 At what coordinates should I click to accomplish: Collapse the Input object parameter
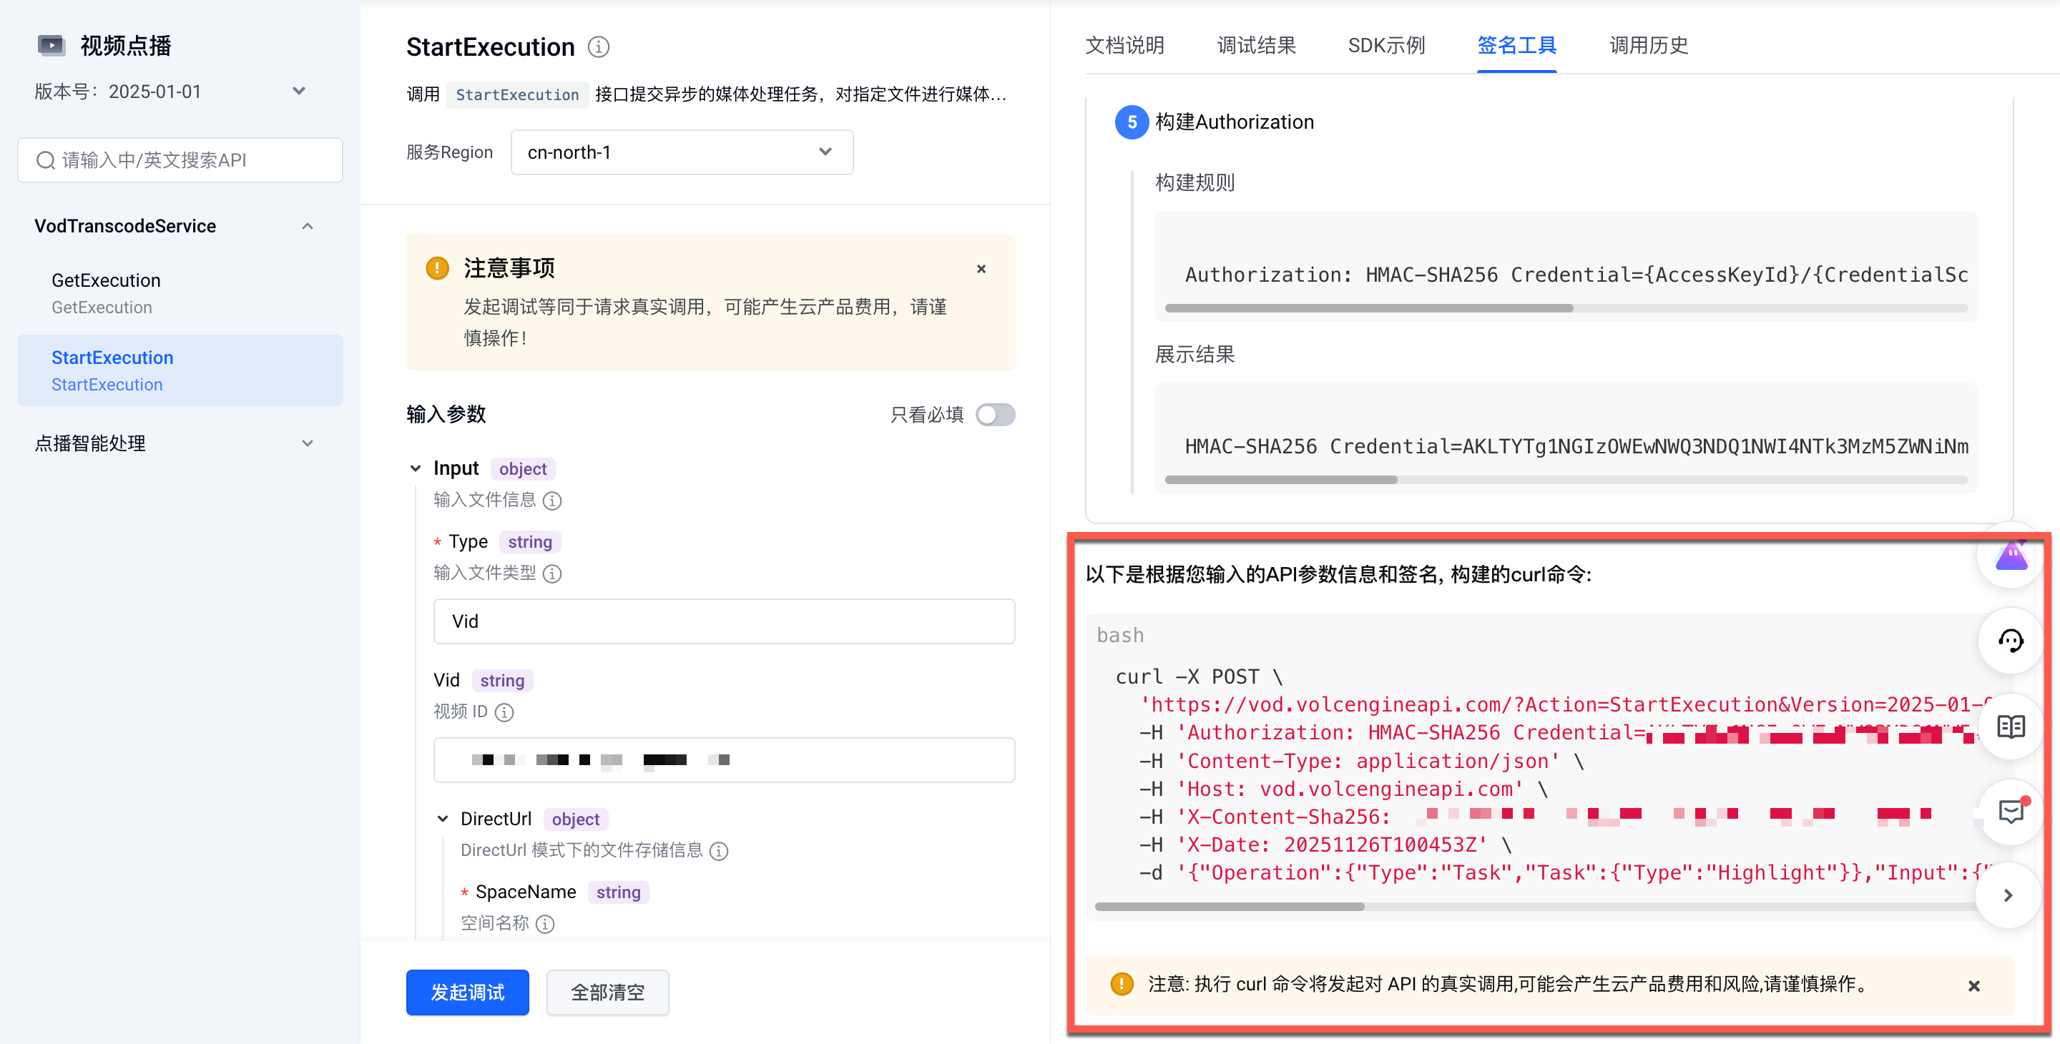[x=416, y=468]
